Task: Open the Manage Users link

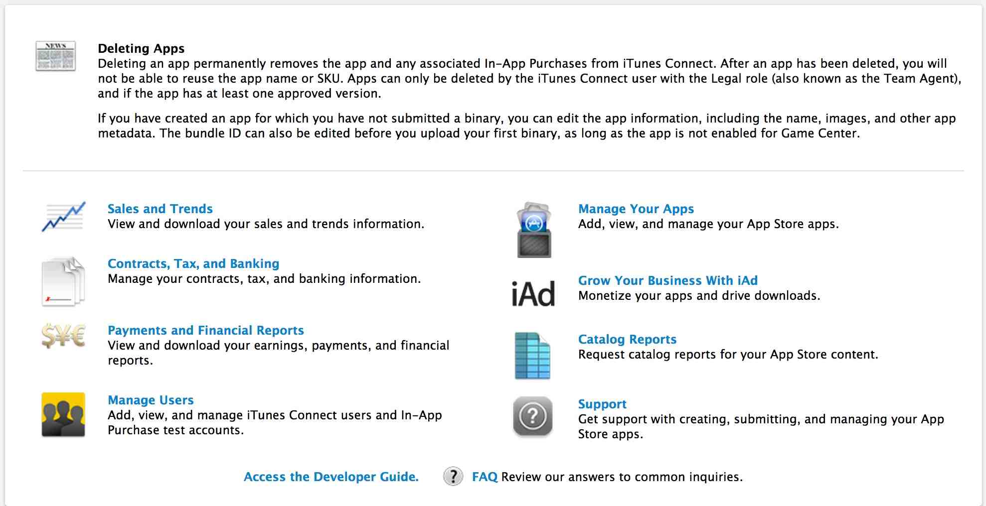Action: click(151, 400)
